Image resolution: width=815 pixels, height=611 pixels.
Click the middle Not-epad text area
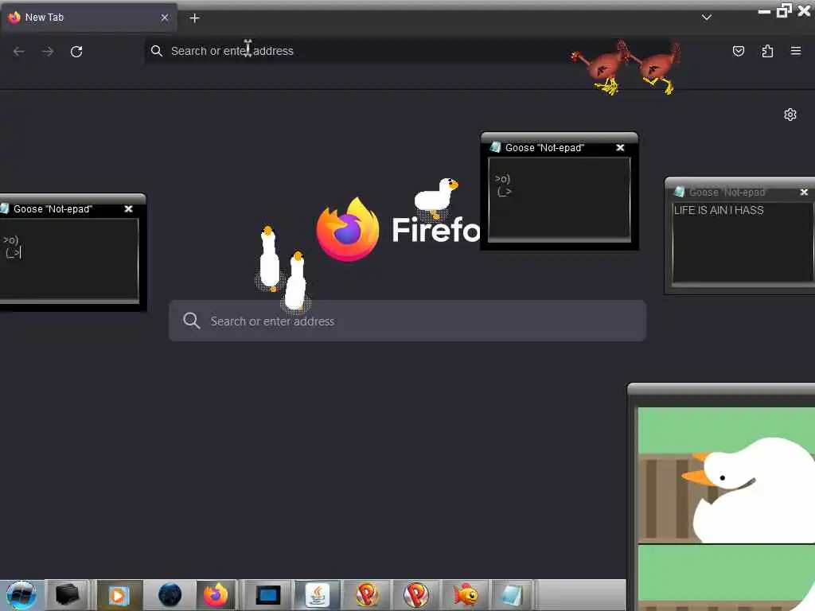[x=560, y=198]
